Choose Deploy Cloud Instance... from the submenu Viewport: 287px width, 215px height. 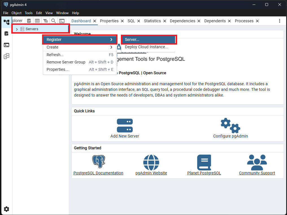click(x=148, y=47)
